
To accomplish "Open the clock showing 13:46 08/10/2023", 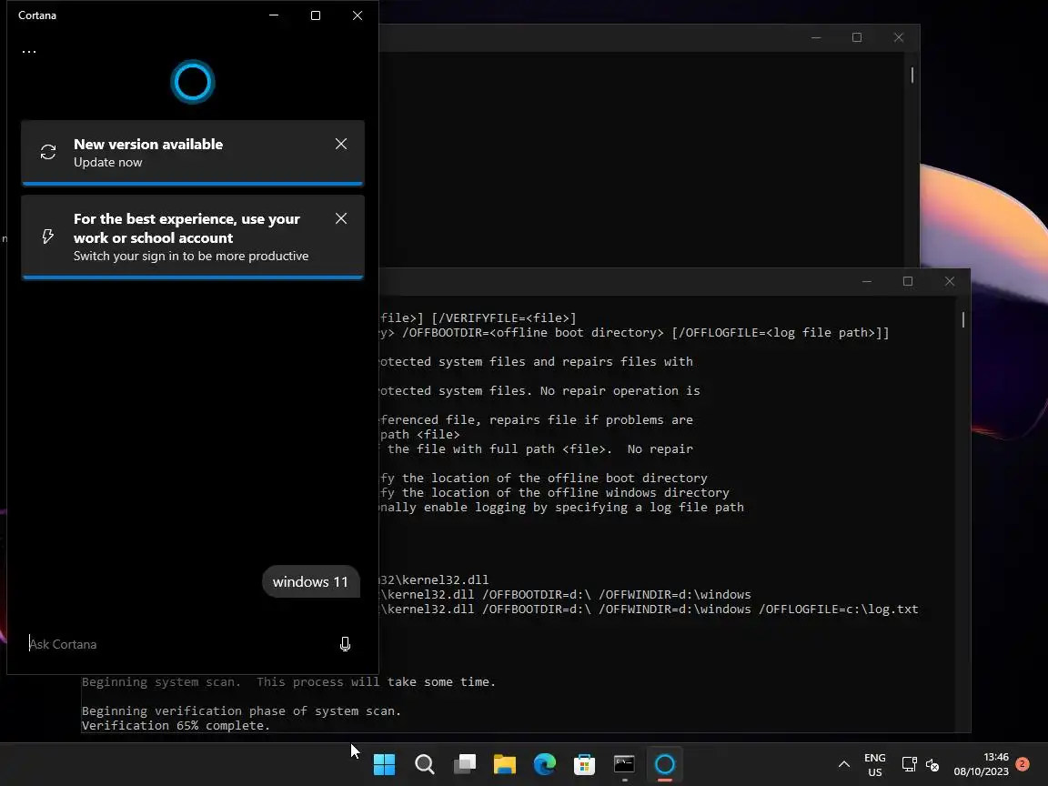I will pos(982,764).
